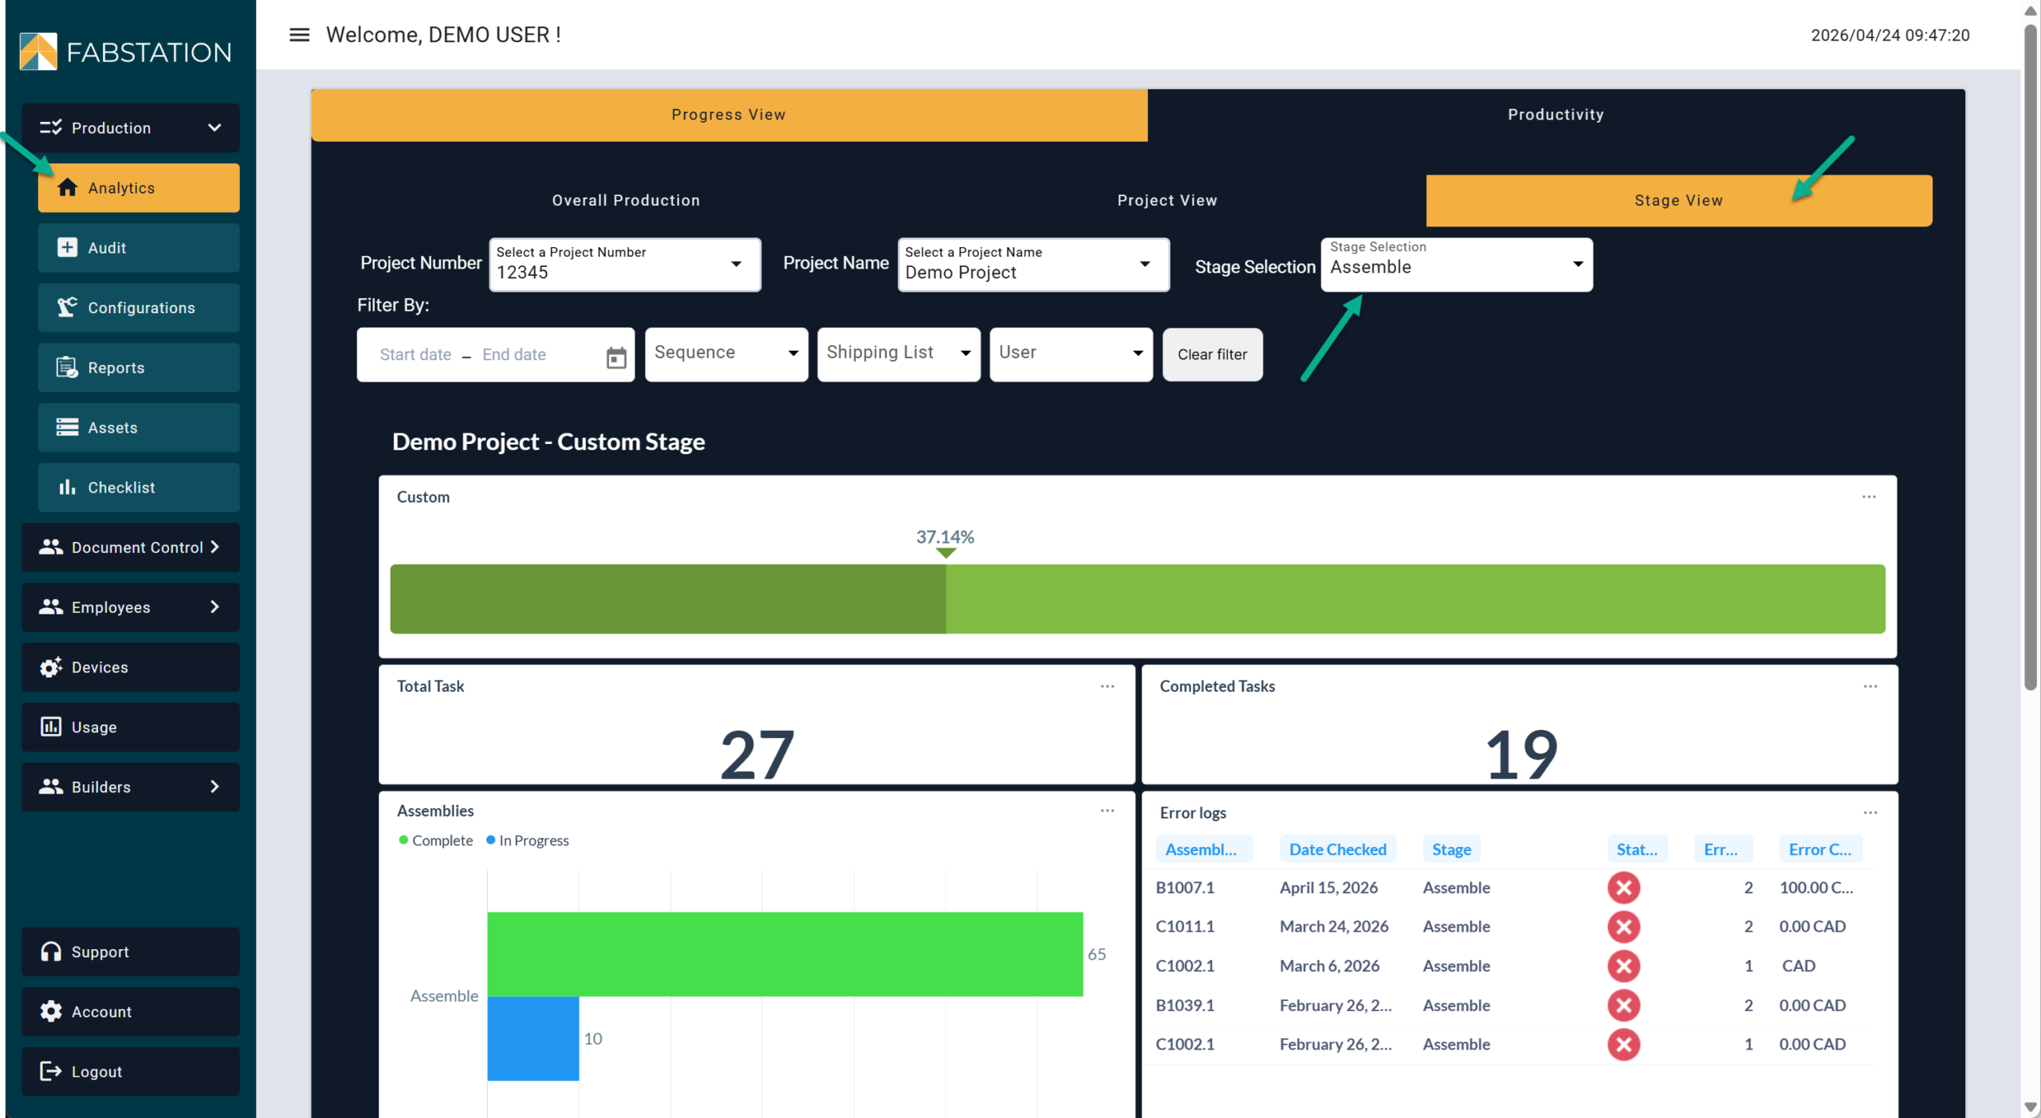Open the calendar date picker icon
The image size is (2041, 1118).
615,357
